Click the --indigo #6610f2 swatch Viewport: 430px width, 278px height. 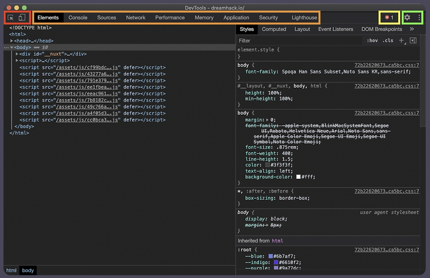pos(276,262)
